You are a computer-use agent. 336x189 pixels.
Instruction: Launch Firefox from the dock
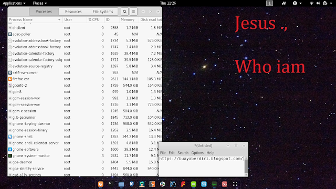(100, 184)
